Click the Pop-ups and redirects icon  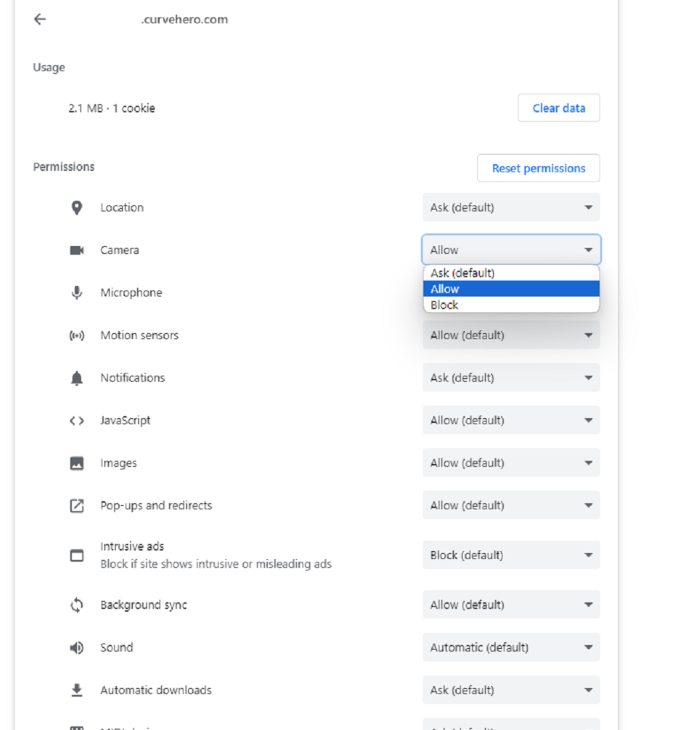[77, 505]
